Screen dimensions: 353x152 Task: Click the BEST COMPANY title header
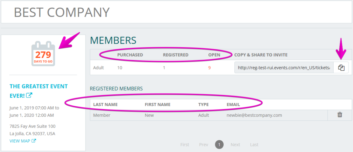(x=62, y=12)
